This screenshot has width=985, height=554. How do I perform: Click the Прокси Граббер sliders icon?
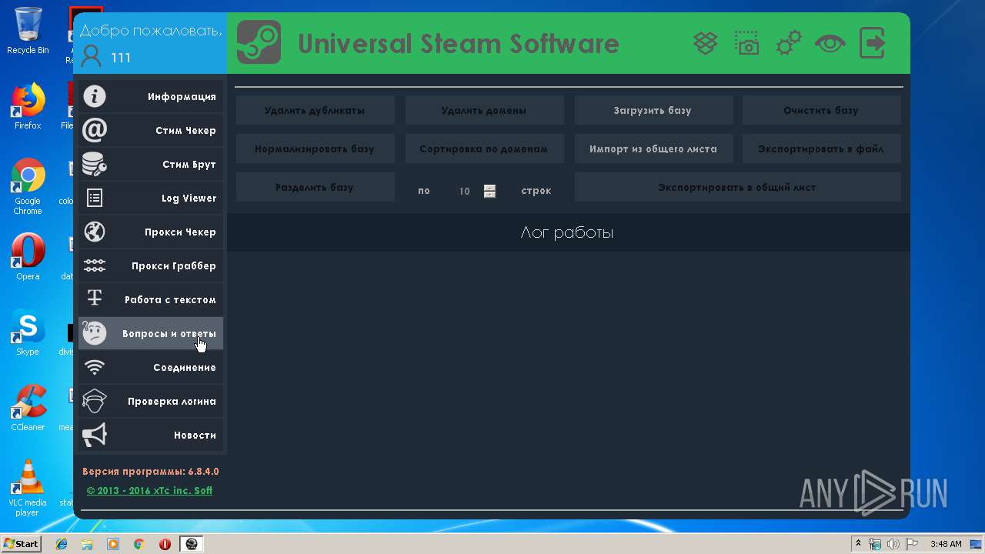[x=95, y=265]
